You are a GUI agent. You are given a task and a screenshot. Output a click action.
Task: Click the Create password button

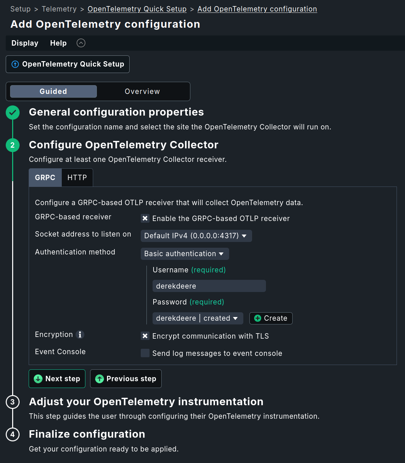271,318
